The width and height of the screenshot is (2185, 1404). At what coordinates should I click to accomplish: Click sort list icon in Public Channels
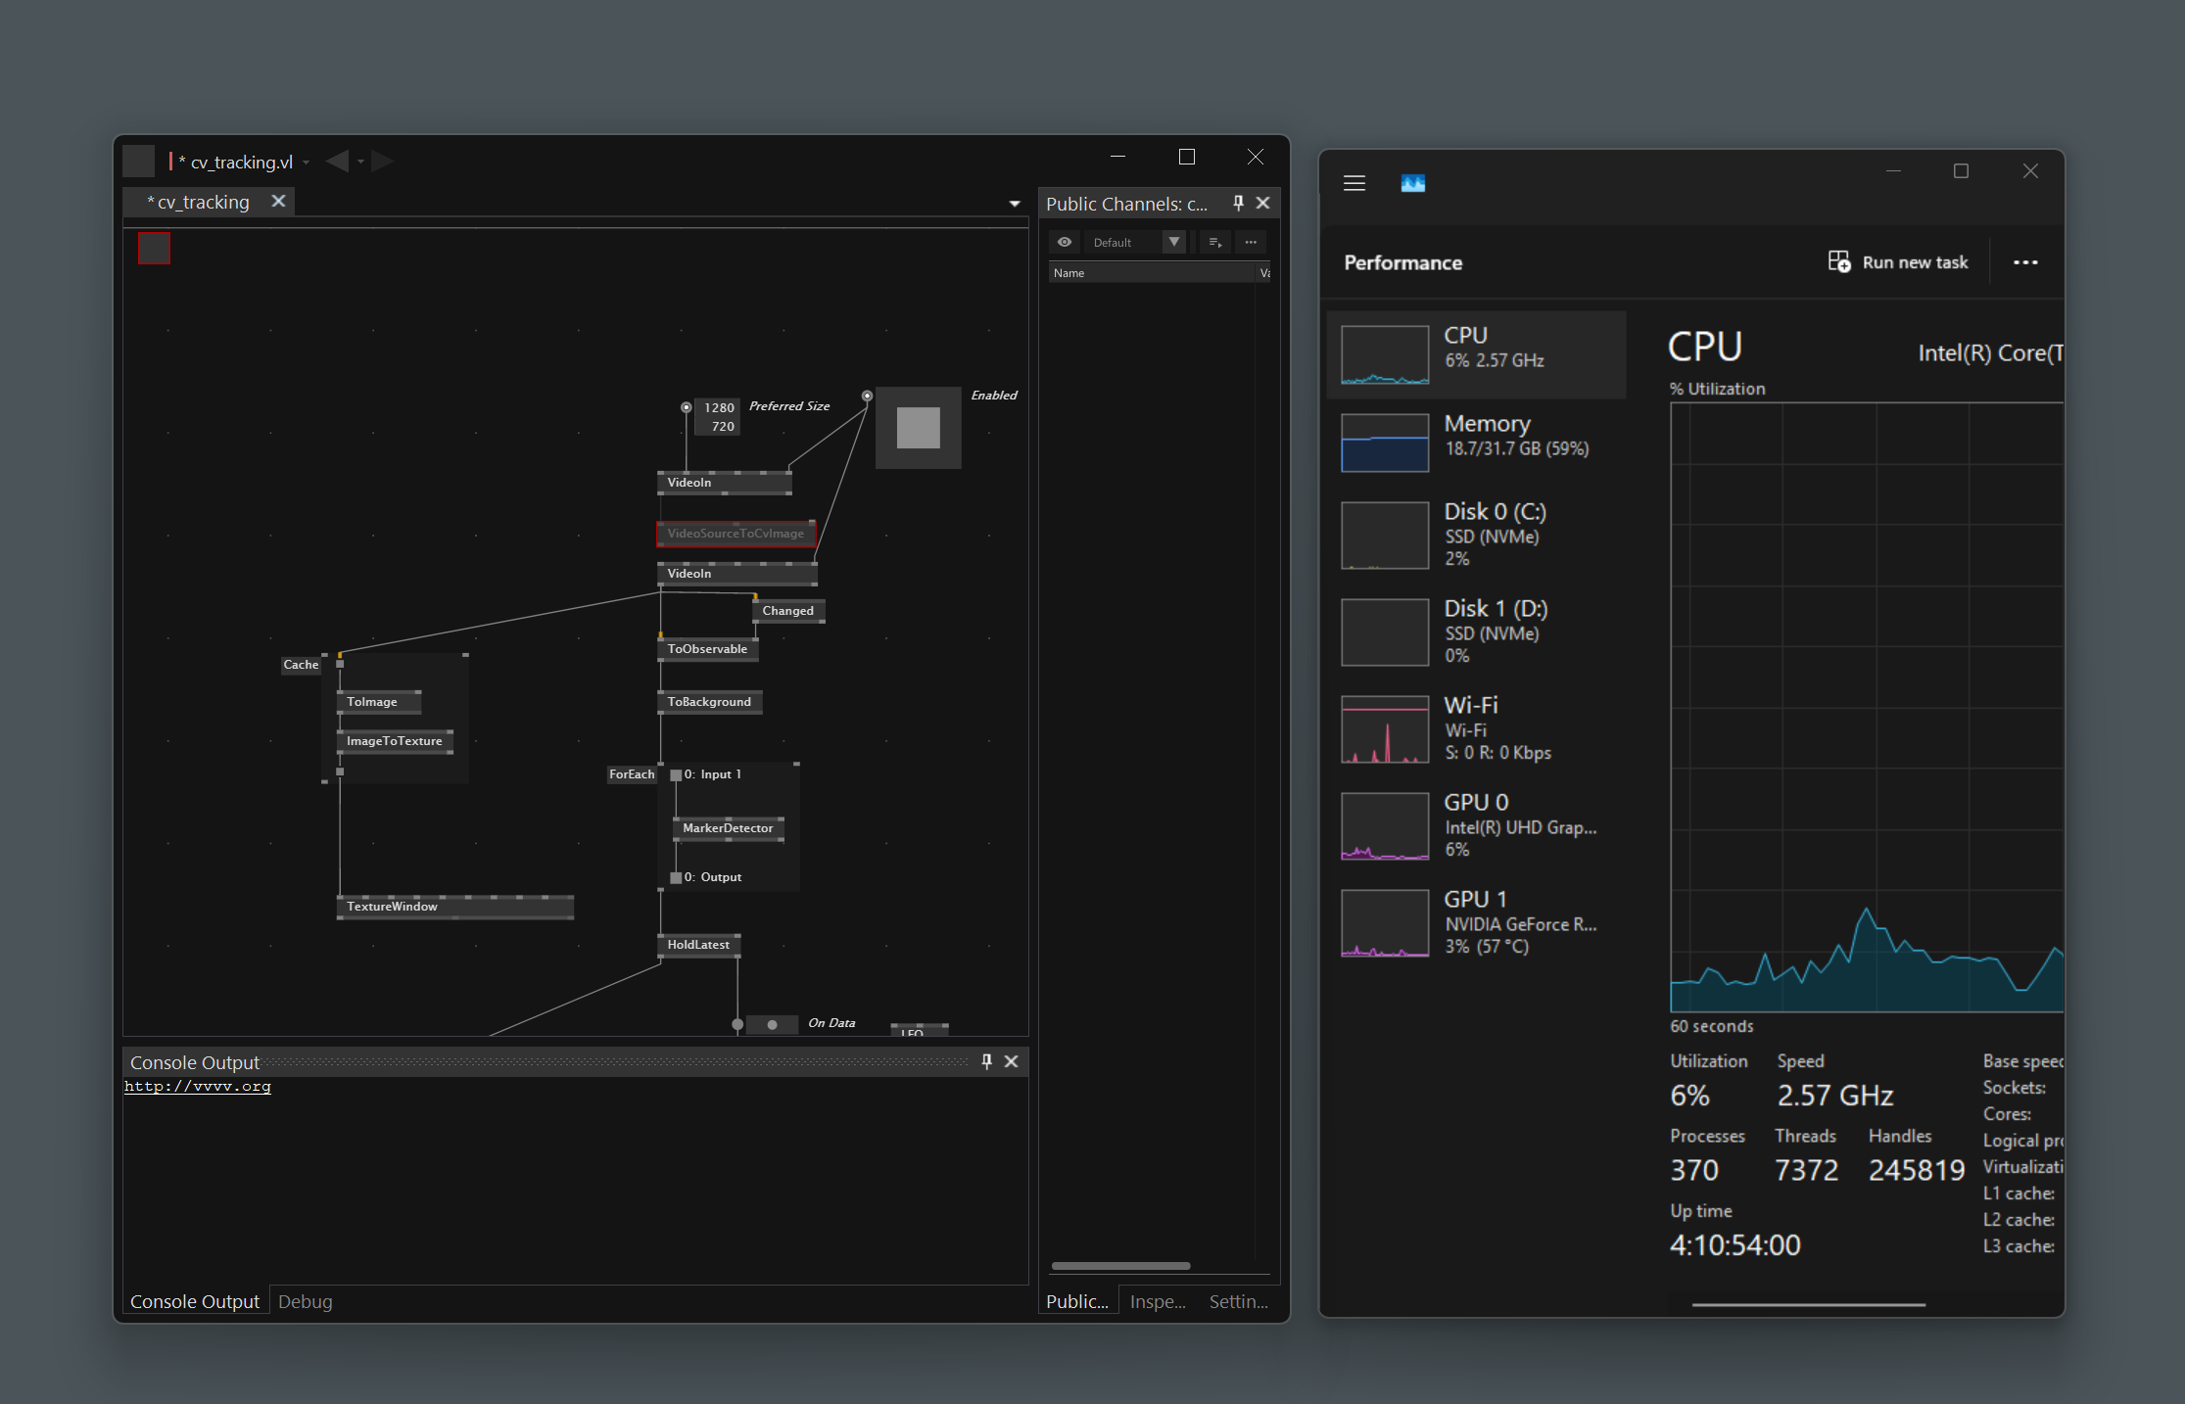click(1214, 242)
